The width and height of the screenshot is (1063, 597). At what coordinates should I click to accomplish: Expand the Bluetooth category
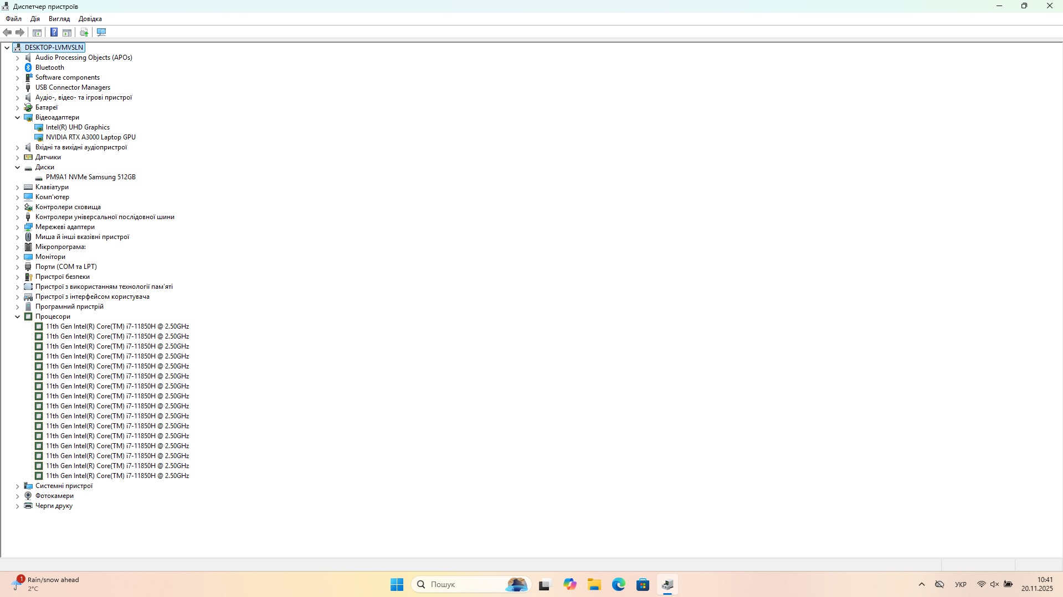17,68
